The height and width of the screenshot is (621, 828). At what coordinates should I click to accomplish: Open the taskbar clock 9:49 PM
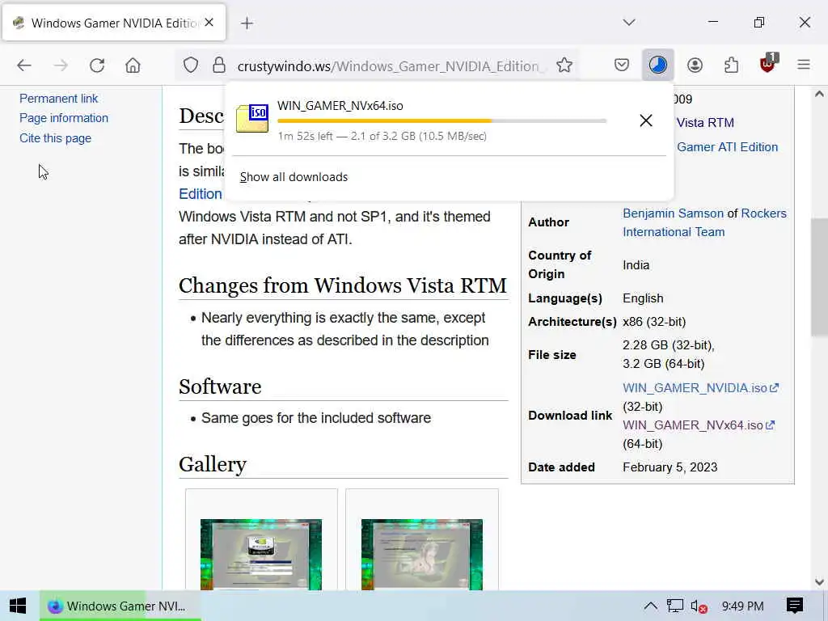pos(743,606)
